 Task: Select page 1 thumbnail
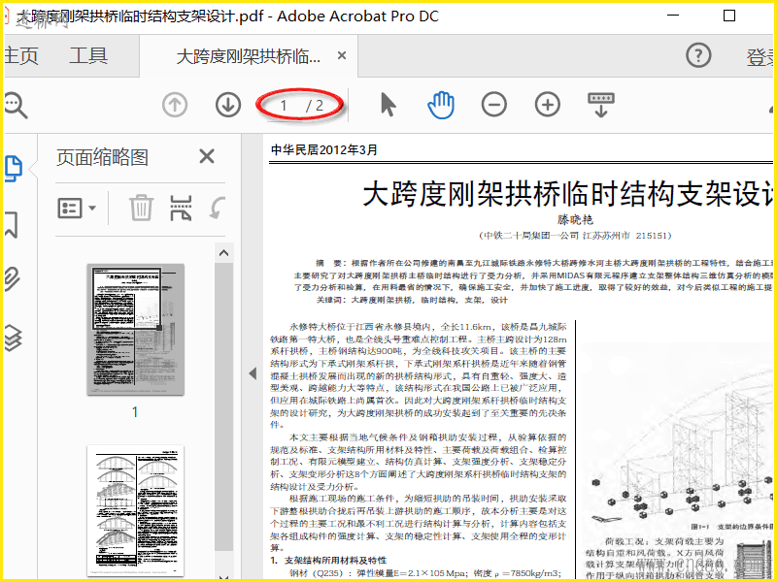click(135, 329)
